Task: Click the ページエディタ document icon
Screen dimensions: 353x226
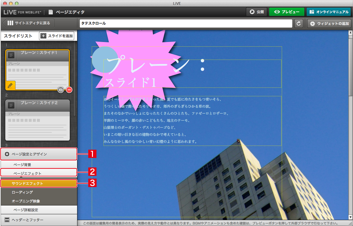Action: 51,12
